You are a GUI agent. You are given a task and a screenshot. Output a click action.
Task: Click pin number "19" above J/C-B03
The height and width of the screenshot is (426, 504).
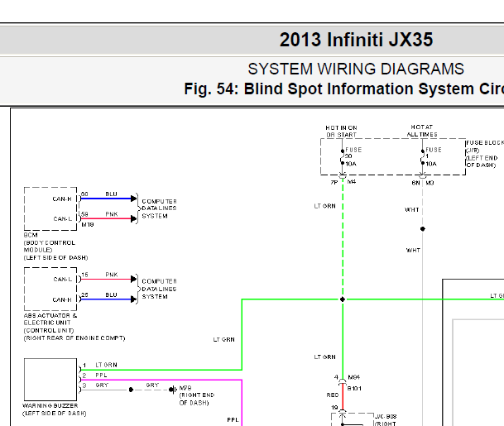334,408
